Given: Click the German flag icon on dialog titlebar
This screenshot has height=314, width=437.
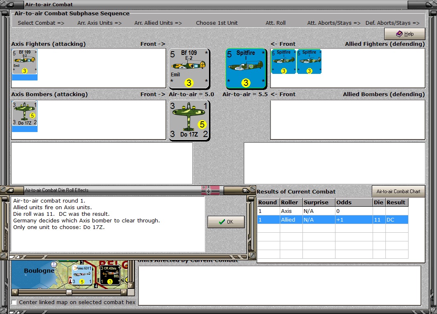Looking at the screenshot, I should [x=210, y=190].
